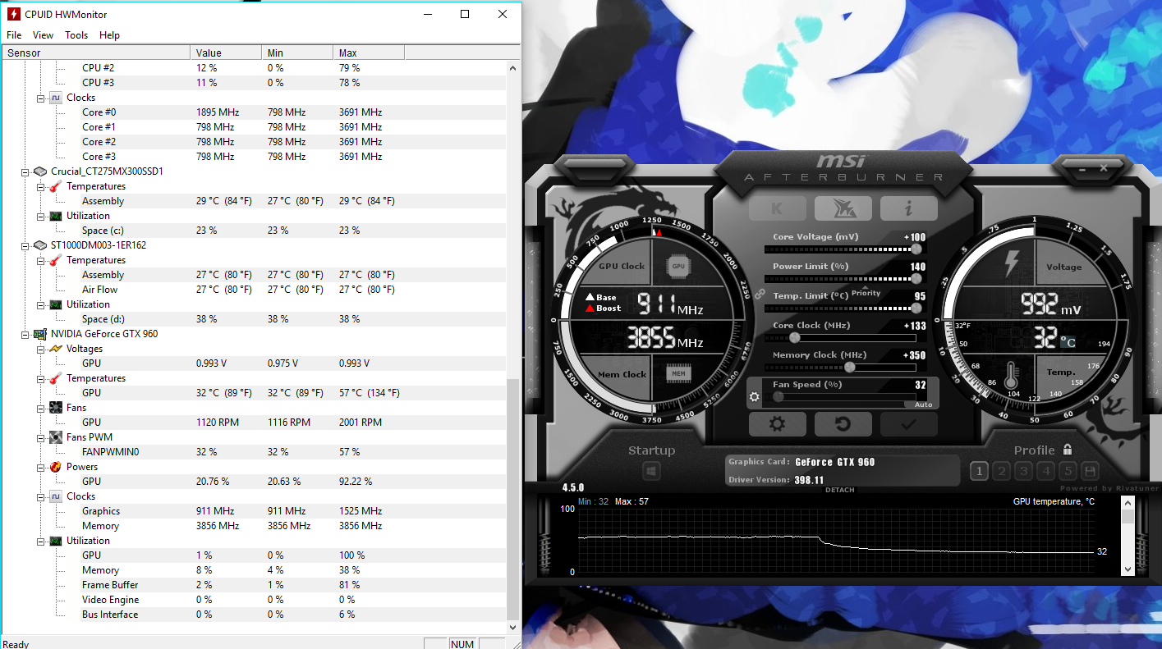Click the Value column header

point(227,53)
